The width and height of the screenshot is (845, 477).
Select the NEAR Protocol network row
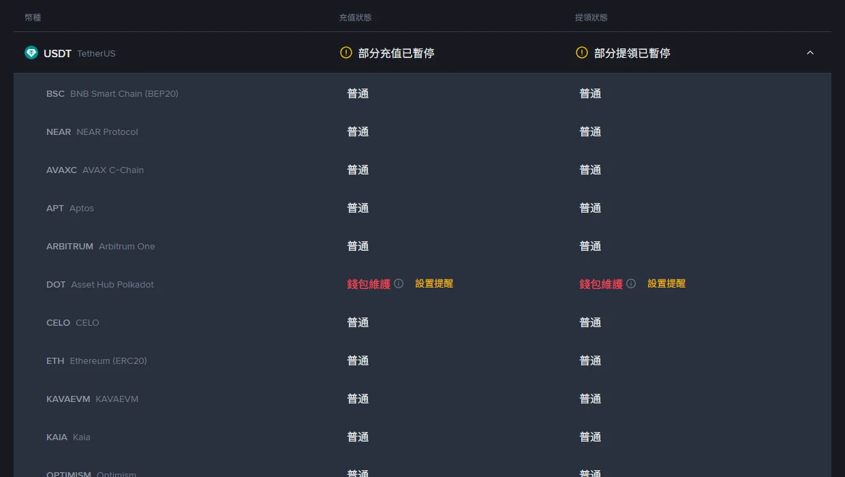click(422, 132)
